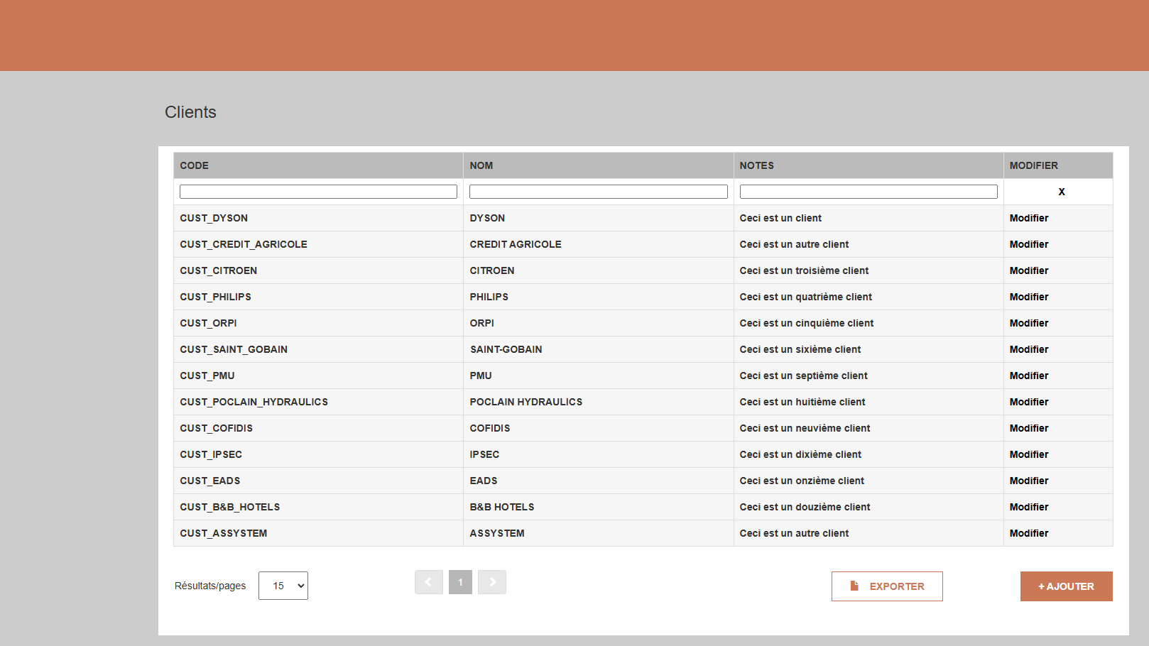Click note 'Ceci est un douzième client'
Viewport: 1149px width, 646px height.
805,507
